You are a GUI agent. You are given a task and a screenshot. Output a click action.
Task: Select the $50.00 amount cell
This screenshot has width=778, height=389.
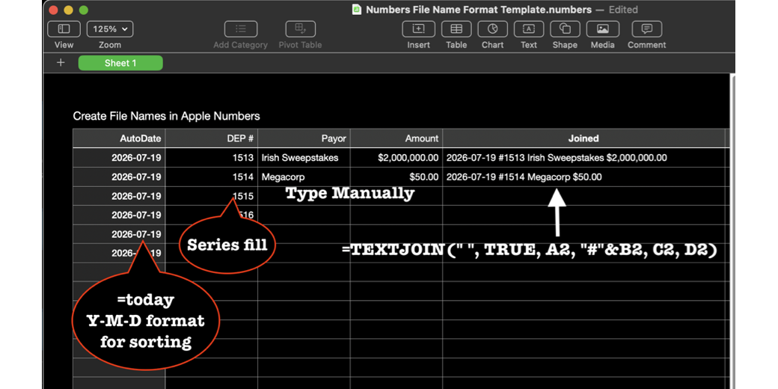pyautogui.click(x=396, y=177)
